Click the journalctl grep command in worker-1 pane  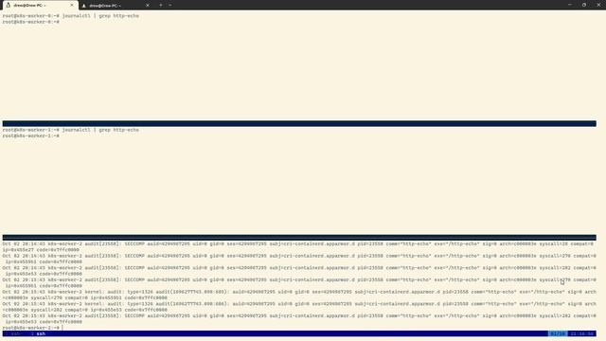(x=100, y=130)
